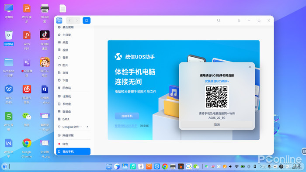Open Google Chrome from the taskbar dock
Viewport: 306px width, 172px height.
[x=165, y=167]
